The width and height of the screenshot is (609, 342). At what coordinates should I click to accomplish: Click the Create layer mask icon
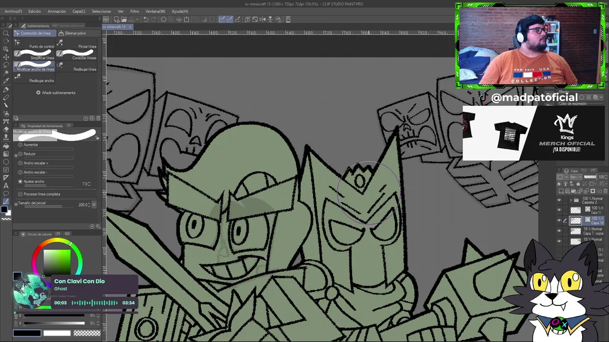coord(593,191)
